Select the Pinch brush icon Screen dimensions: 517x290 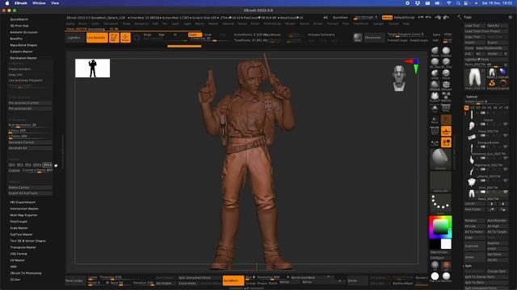446,73
